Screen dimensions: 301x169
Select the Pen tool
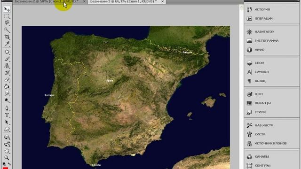7,108
